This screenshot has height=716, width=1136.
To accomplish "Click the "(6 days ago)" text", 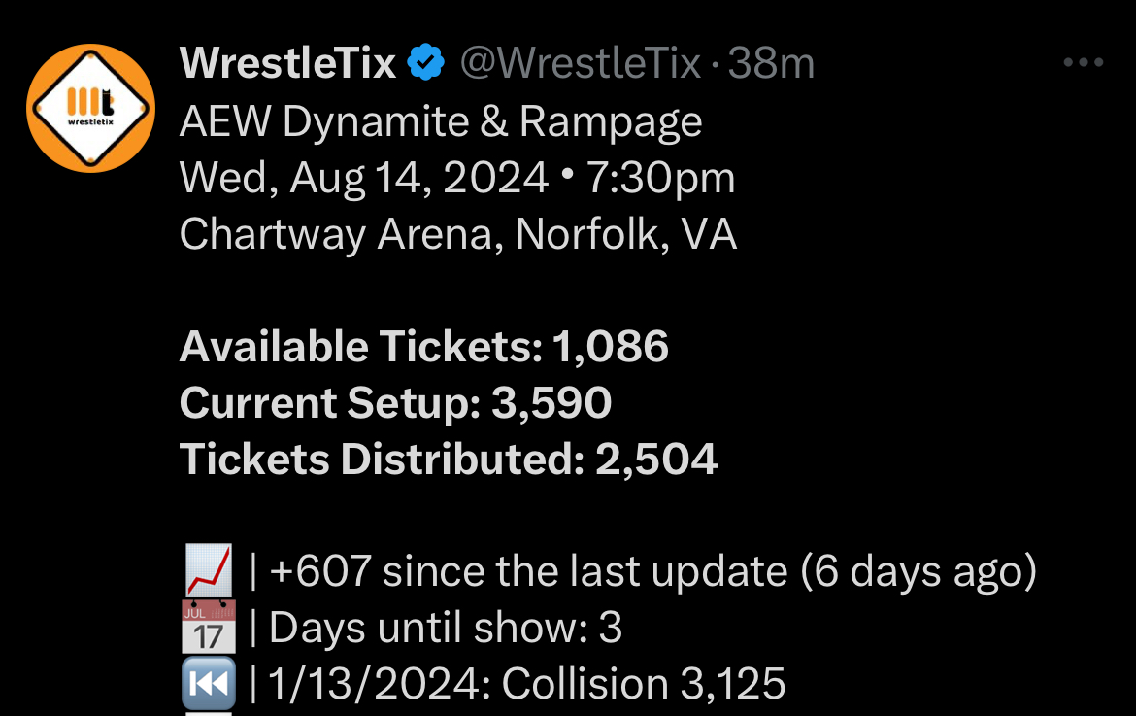I will tap(919, 572).
